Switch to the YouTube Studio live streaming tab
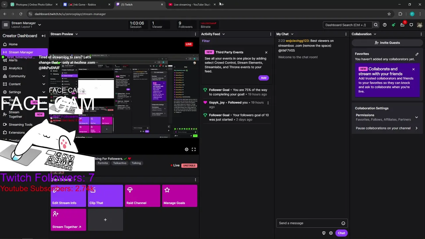 coord(192,5)
